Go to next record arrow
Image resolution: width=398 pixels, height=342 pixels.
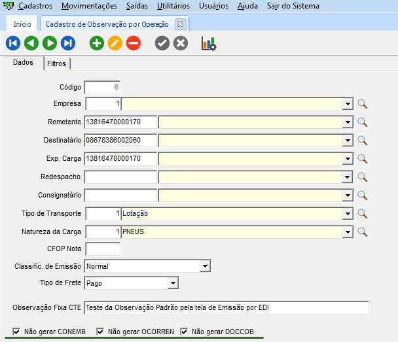(50, 43)
